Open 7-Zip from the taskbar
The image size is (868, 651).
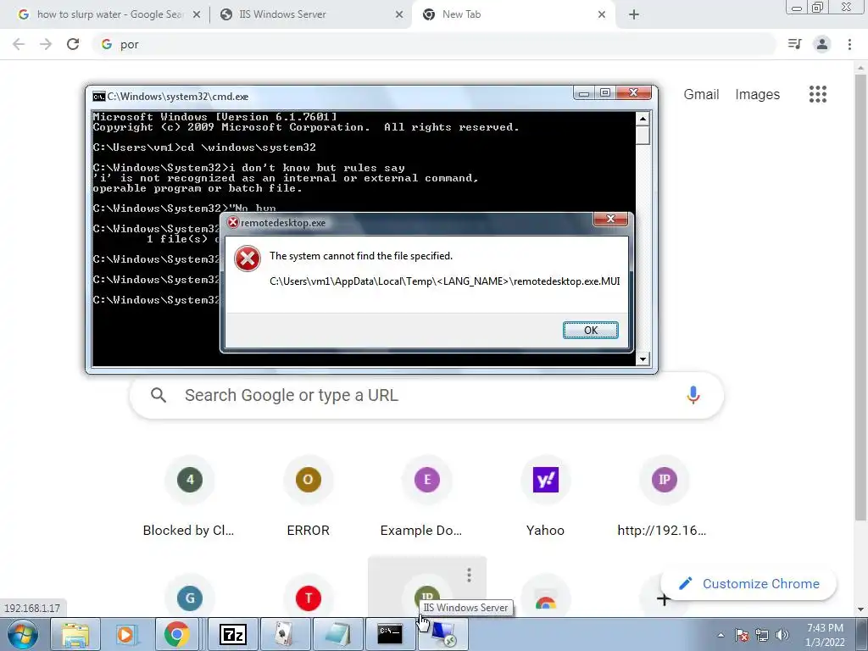point(232,634)
